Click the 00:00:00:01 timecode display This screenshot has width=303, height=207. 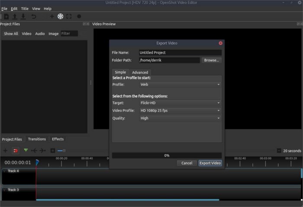(x=18, y=162)
